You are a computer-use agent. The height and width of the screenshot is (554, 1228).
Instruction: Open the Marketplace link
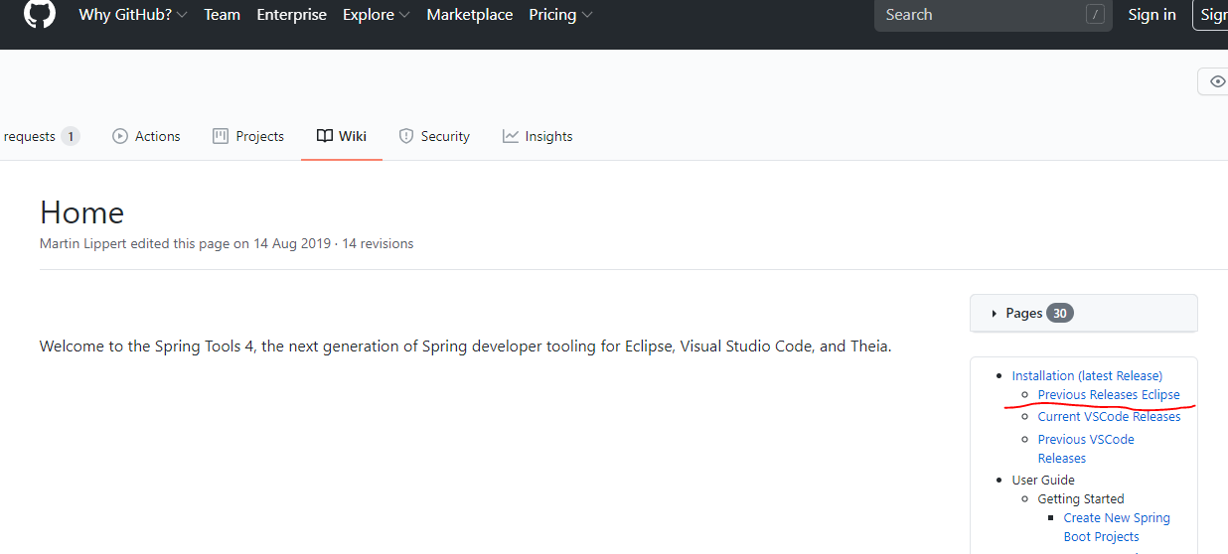470,15
